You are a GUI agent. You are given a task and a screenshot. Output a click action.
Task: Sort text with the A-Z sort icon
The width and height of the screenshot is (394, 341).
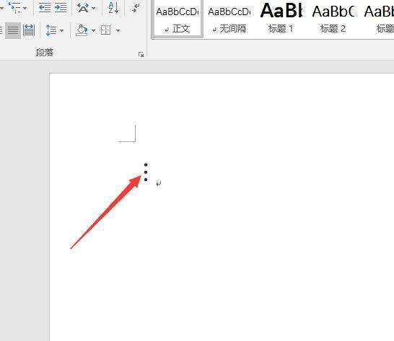113,7
